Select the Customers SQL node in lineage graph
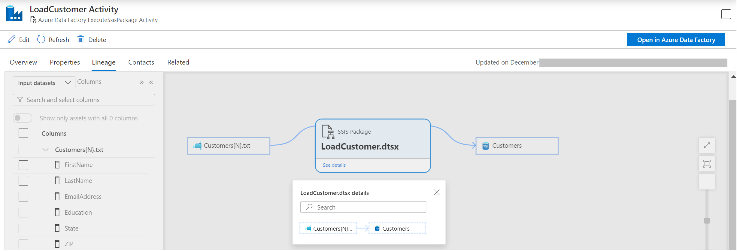The height and width of the screenshot is (251, 737). point(517,146)
